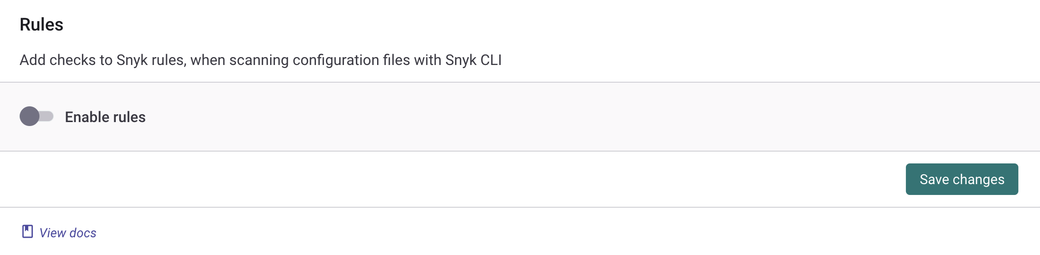The image size is (1040, 255).
Task: Click the italic "View docs" text
Action: (x=68, y=233)
